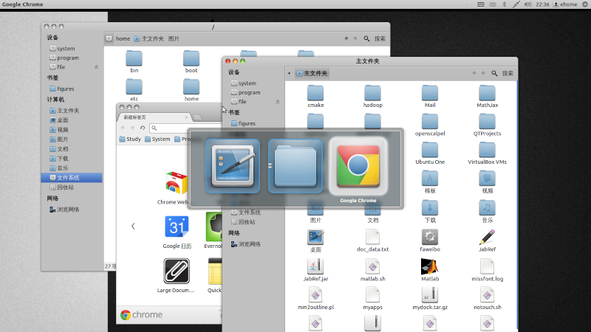
Task: Open Google 日历 calendar app in Chrome
Action: [177, 232]
